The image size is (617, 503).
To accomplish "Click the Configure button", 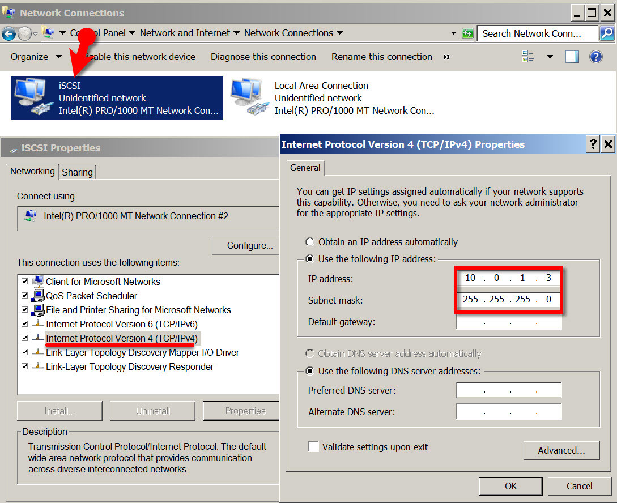I will coord(246,245).
